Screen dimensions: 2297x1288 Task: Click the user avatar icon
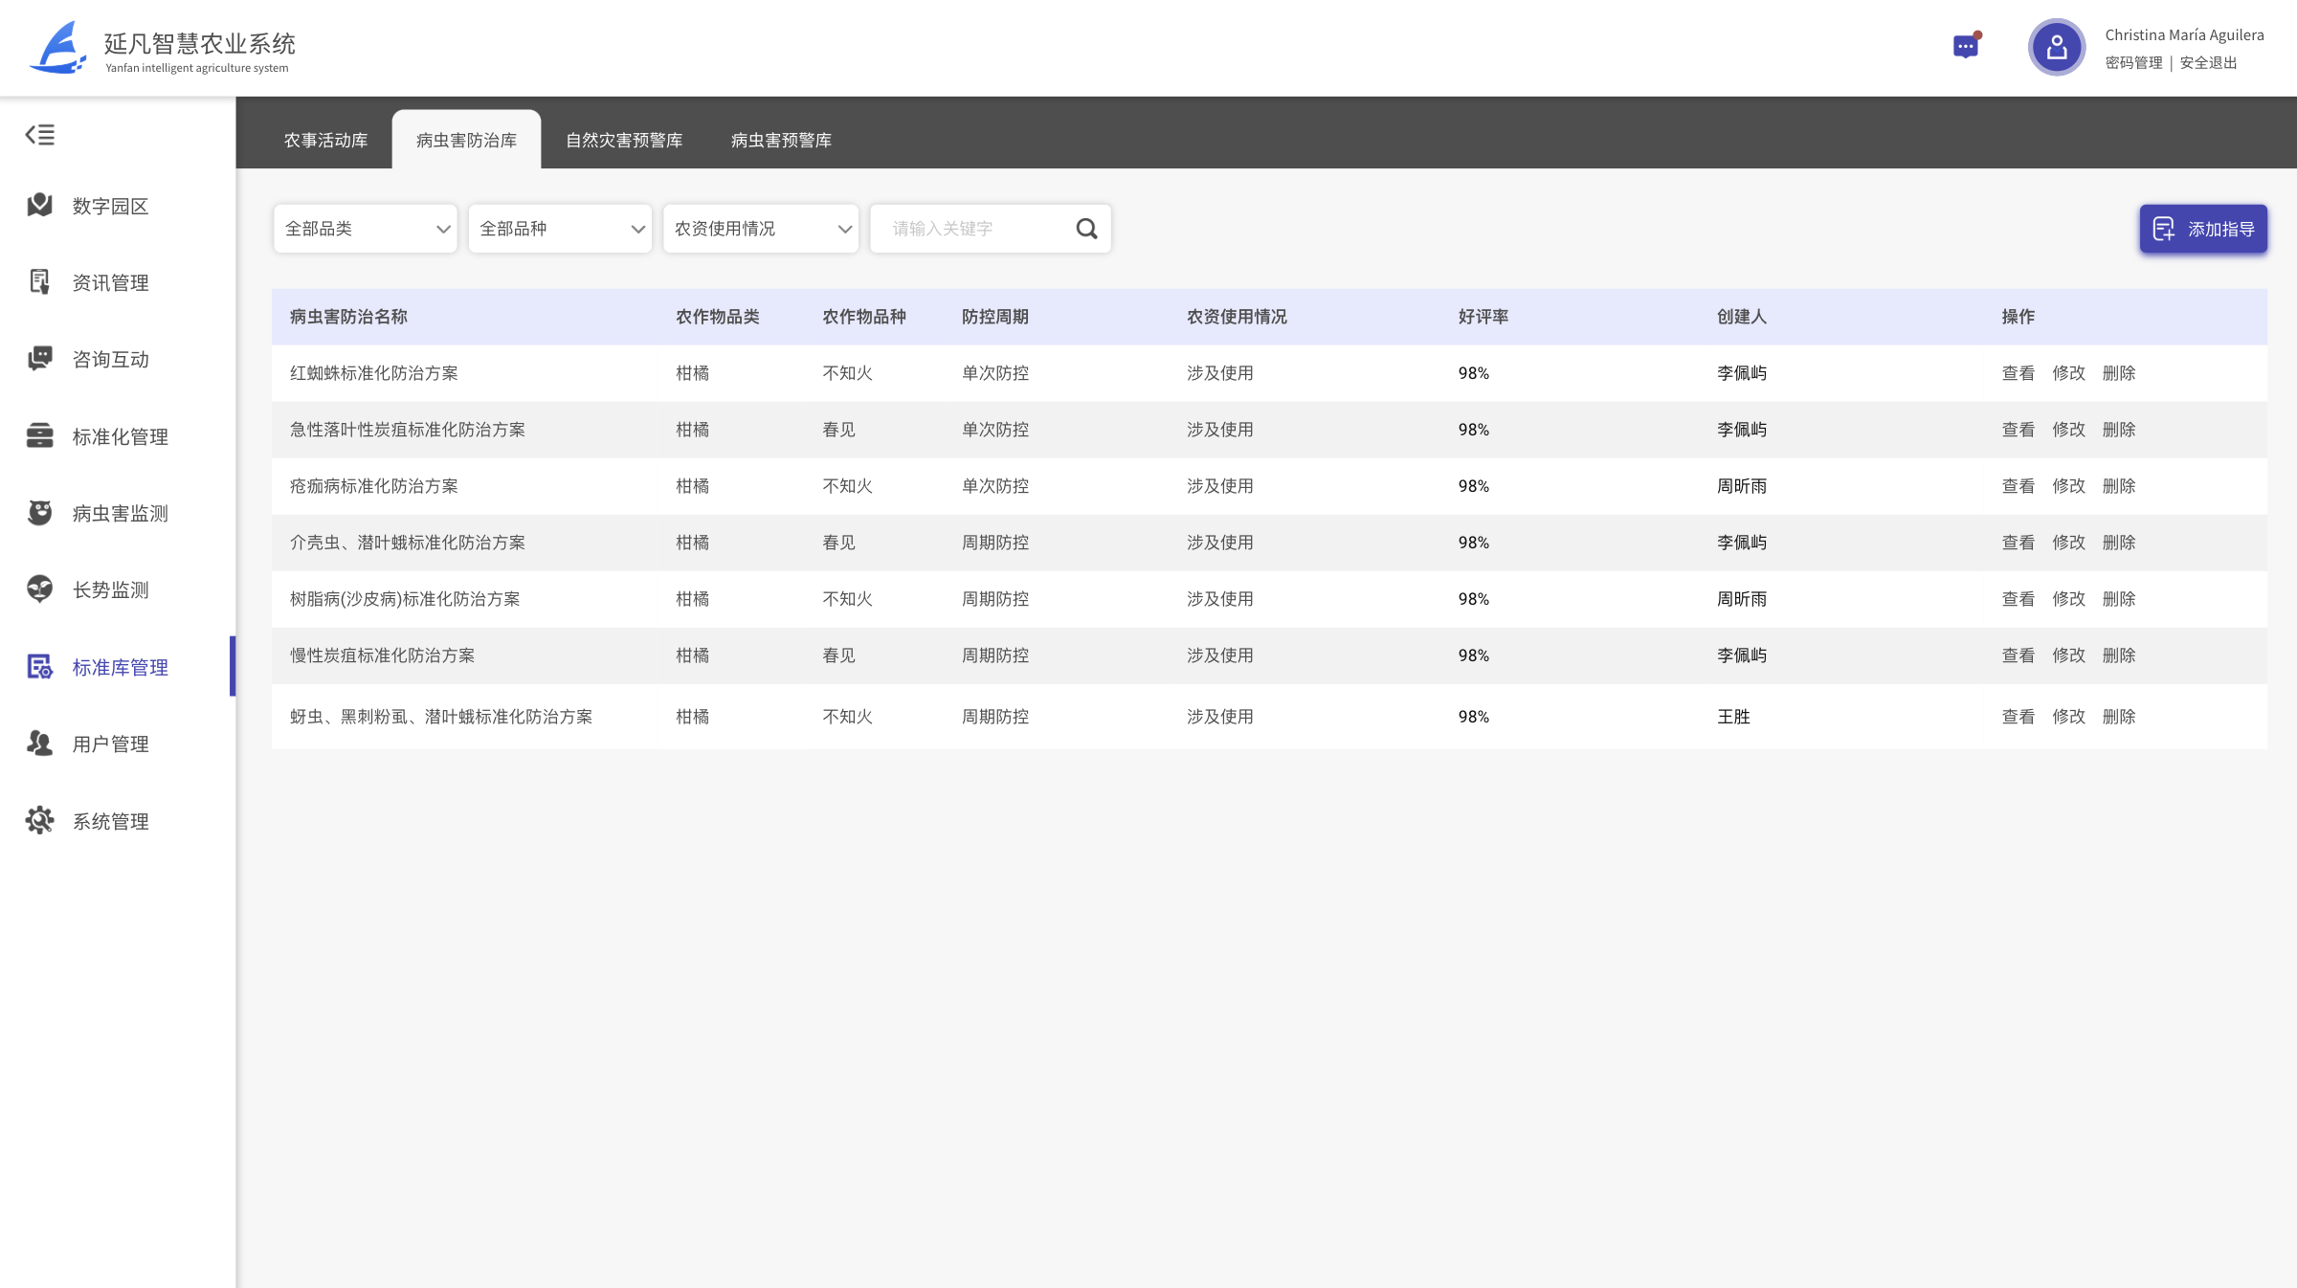[2056, 47]
